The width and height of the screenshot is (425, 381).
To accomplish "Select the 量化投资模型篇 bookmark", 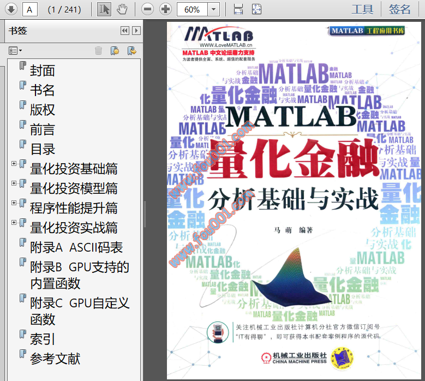I will [74, 188].
